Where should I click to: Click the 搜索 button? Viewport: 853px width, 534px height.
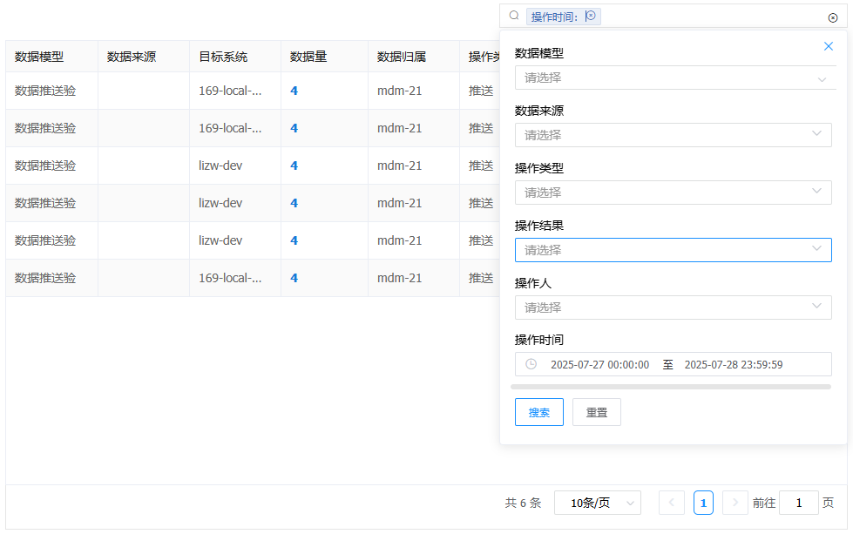(x=539, y=412)
